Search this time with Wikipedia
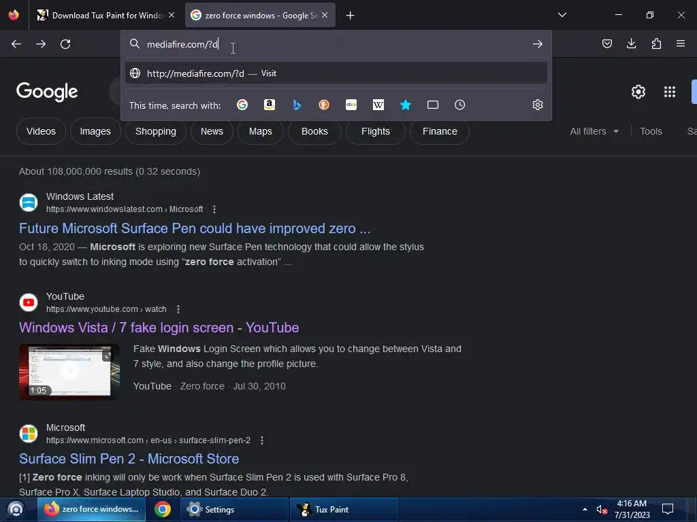The image size is (697, 522). click(378, 105)
